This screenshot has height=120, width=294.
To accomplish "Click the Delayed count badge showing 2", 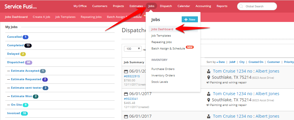I will coord(23,54).
